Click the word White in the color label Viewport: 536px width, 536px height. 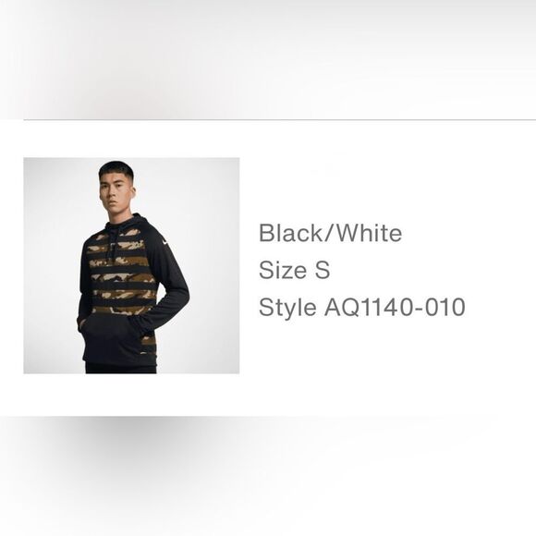point(371,233)
